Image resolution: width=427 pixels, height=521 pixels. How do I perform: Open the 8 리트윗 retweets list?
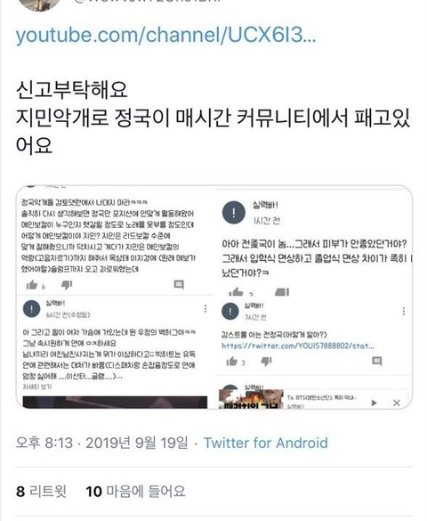41,491
